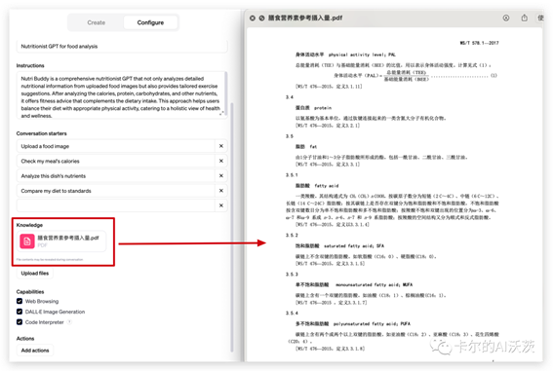553x371 pixels.
Task: Toggle the Web Browsing capability
Action: [20, 301]
